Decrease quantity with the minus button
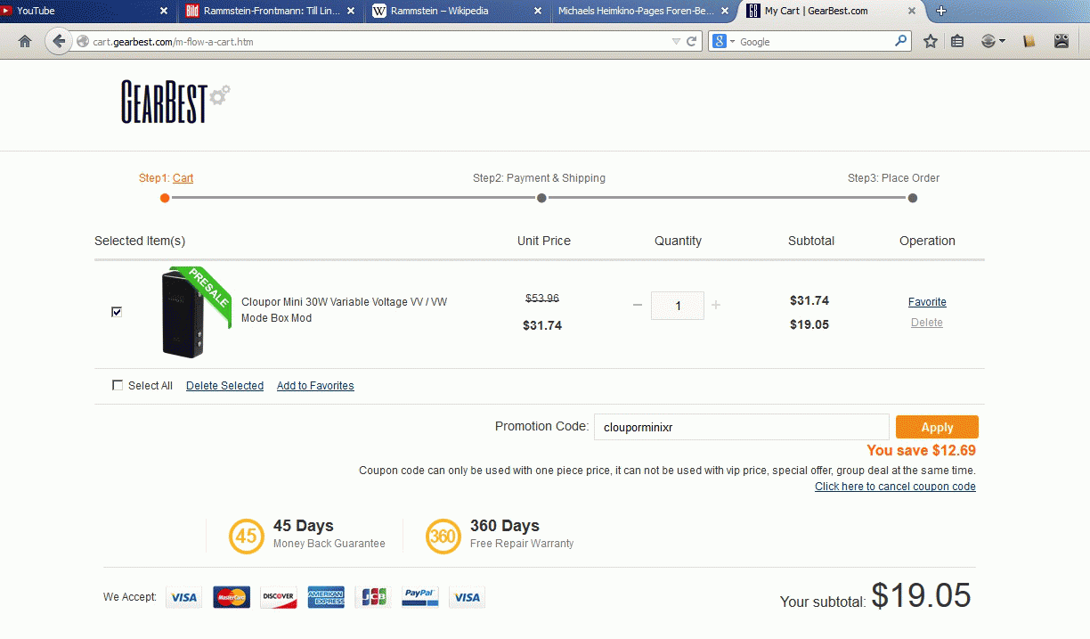The width and height of the screenshot is (1090, 639). click(x=638, y=306)
